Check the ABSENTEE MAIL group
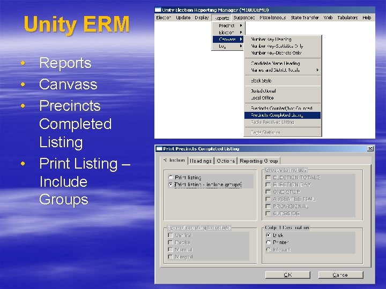Screen dimensions: 386x289 [x=268, y=199]
